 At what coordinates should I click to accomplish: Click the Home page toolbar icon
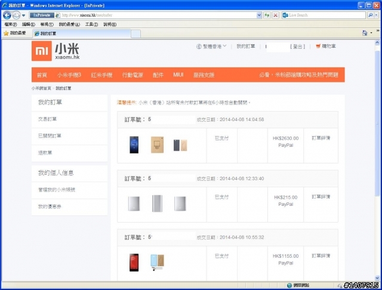click(x=365, y=33)
